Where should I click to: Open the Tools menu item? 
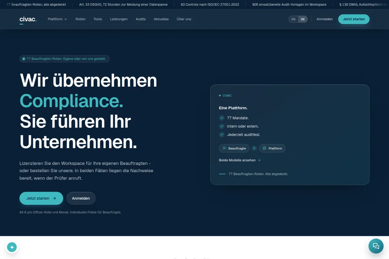[98, 19]
